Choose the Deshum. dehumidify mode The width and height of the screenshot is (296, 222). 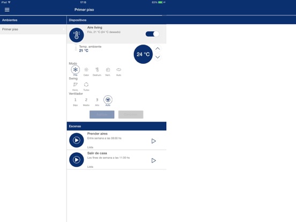tap(97, 70)
